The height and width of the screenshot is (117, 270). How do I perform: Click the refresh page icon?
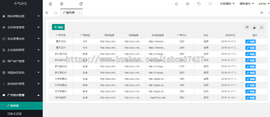coord(81,4)
